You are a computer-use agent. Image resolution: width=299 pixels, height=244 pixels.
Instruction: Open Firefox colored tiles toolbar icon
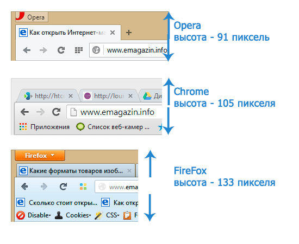(x=83, y=187)
